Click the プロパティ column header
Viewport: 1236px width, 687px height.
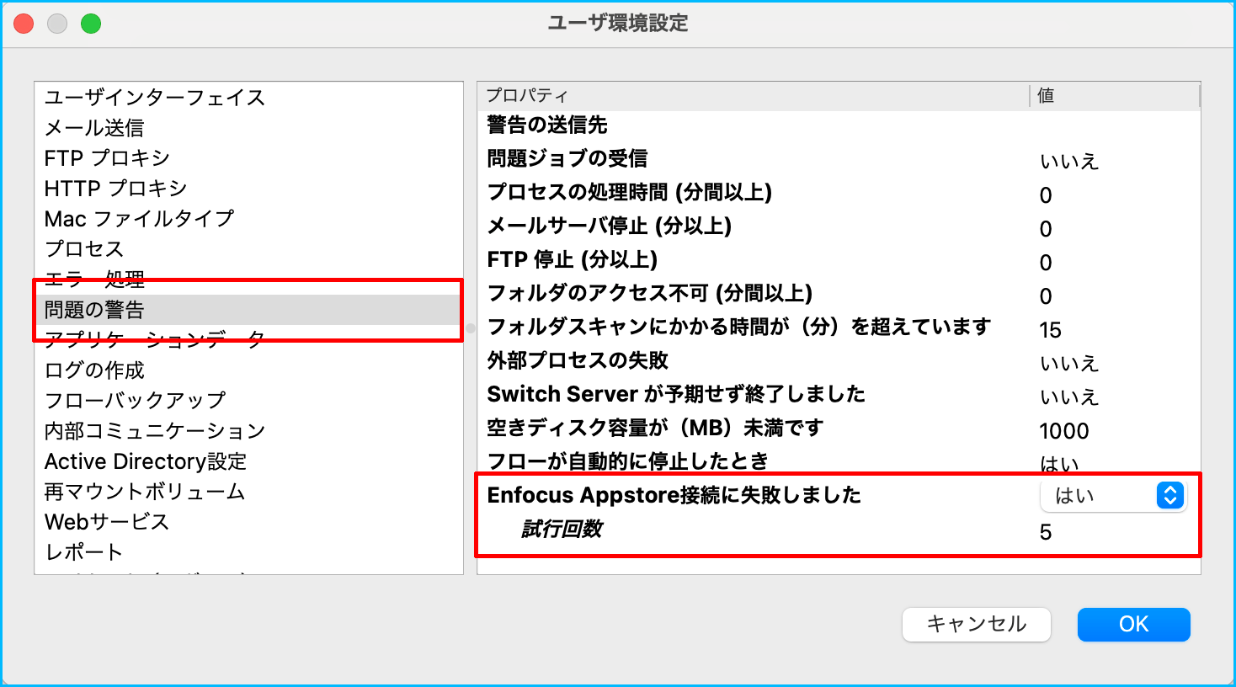tap(754, 96)
